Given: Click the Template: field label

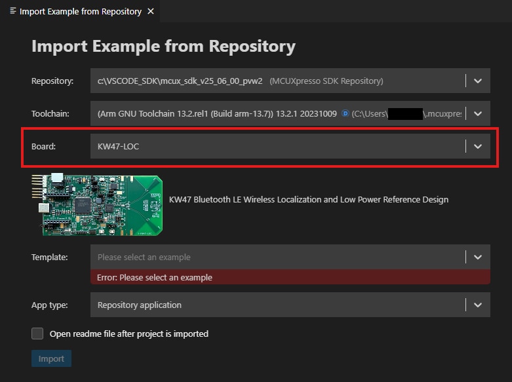Looking at the screenshot, I should 50,258.
